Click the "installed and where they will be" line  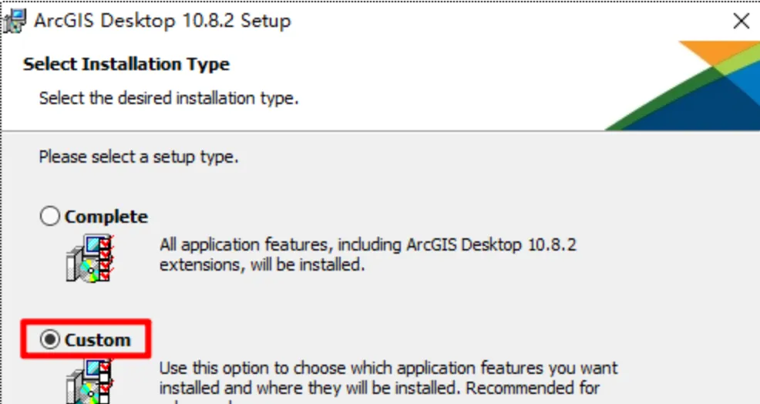pos(379,386)
